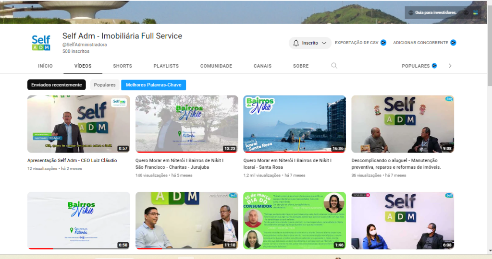
Task: Click Adicionar Concorrente button
Action: (x=425, y=43)
